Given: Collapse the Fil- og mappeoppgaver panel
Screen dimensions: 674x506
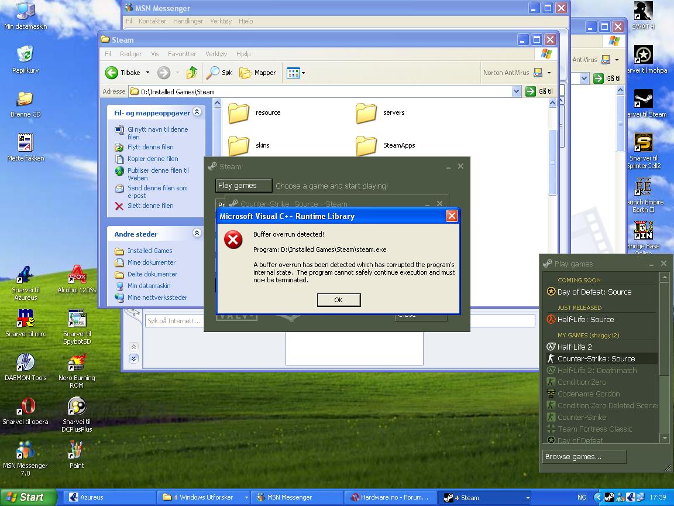Looking at the screenshot, I should (x=197, y=112).
